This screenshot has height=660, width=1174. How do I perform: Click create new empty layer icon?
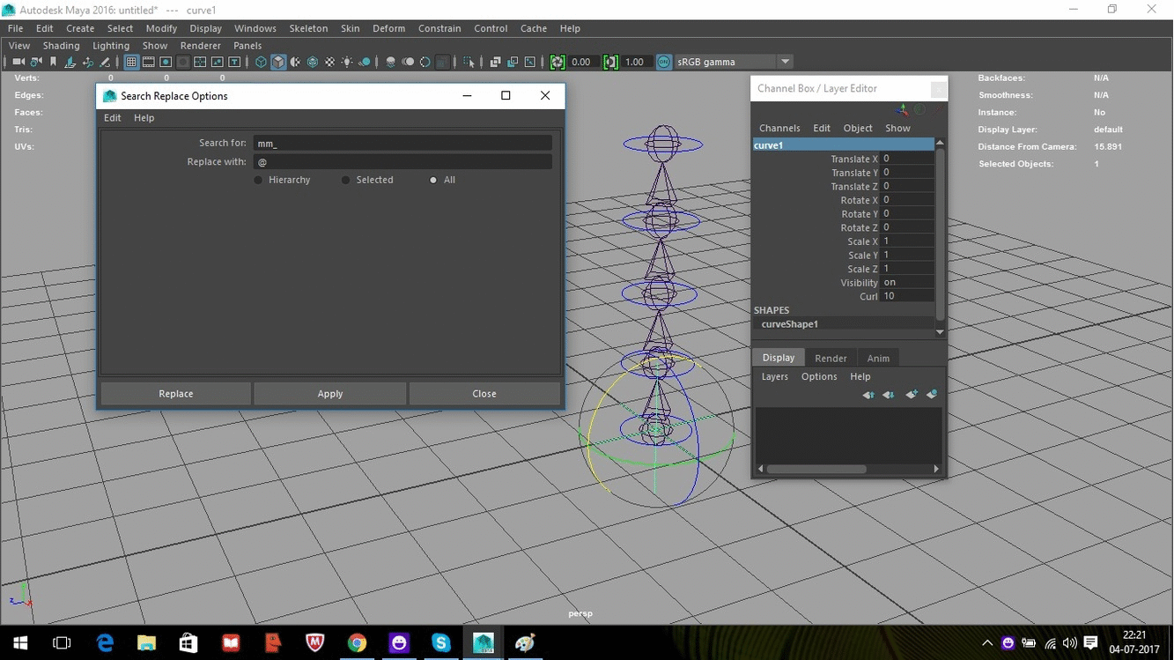pyautogui.click(x=912, y=395)
